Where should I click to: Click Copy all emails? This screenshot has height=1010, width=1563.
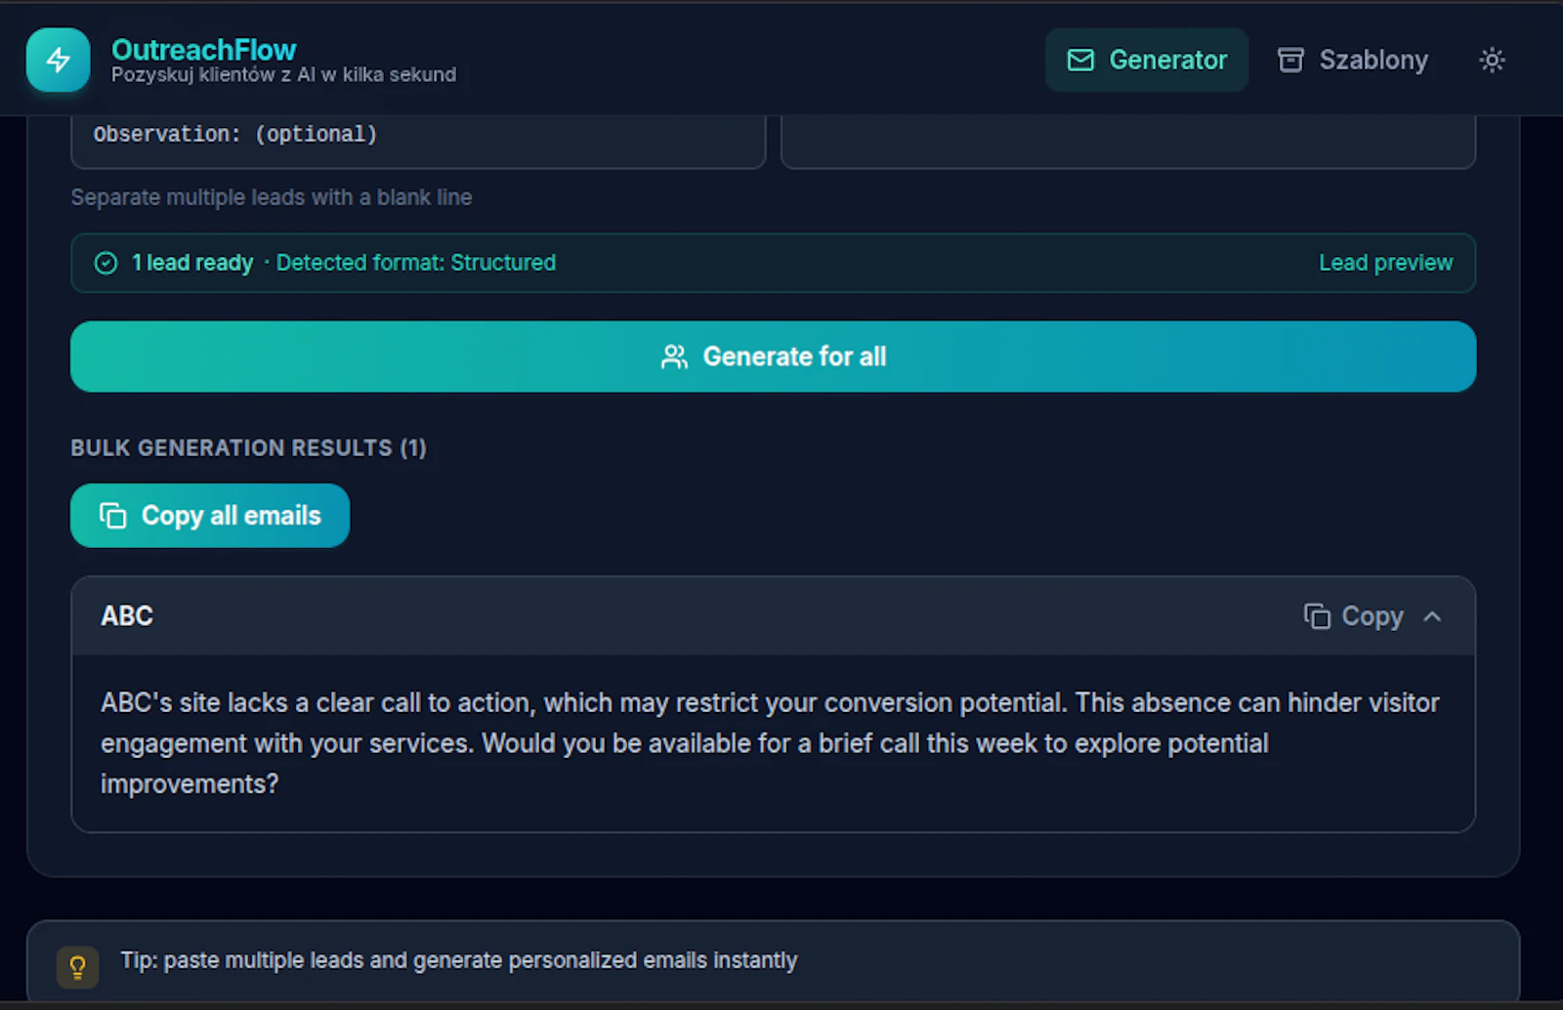pyautogui.click(x=209, y=515)
